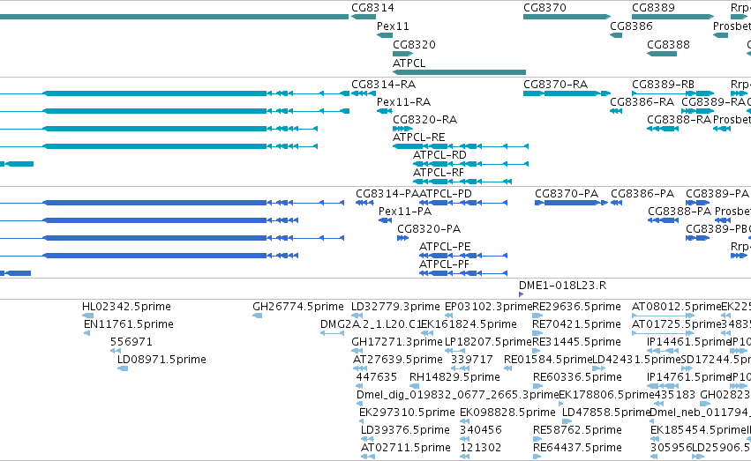Click the CG8389-RB transcript label
This screenshot has height=461, width=751.
(x=664, y=85)
